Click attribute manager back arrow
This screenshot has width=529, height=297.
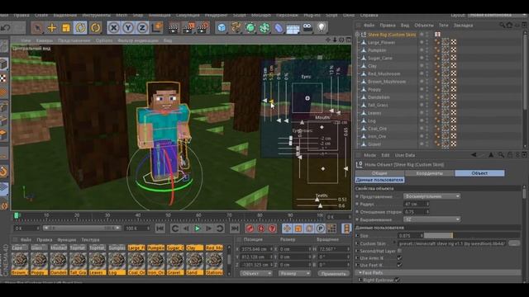474,155
